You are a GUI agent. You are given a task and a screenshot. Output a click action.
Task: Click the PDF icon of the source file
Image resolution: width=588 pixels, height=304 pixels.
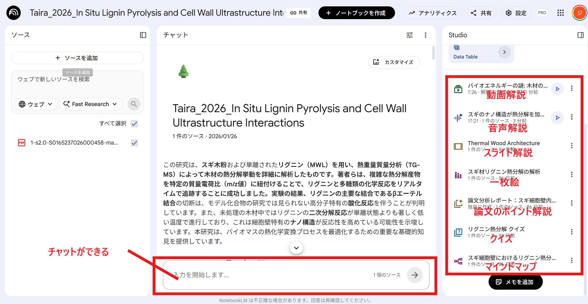point(22,143)
